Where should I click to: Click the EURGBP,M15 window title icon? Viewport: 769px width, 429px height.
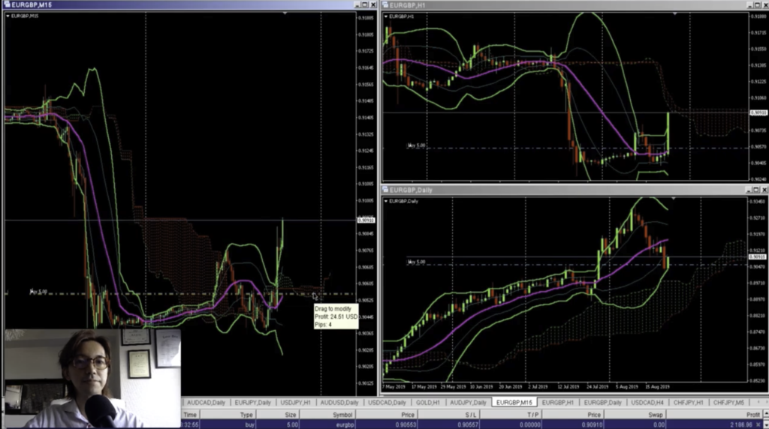[7, 4]
